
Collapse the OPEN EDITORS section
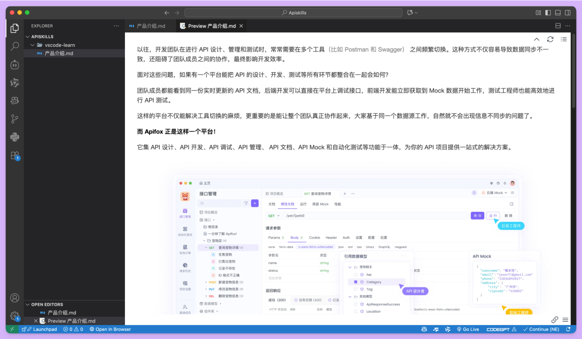pyautogui.click(x=28, y=304)
